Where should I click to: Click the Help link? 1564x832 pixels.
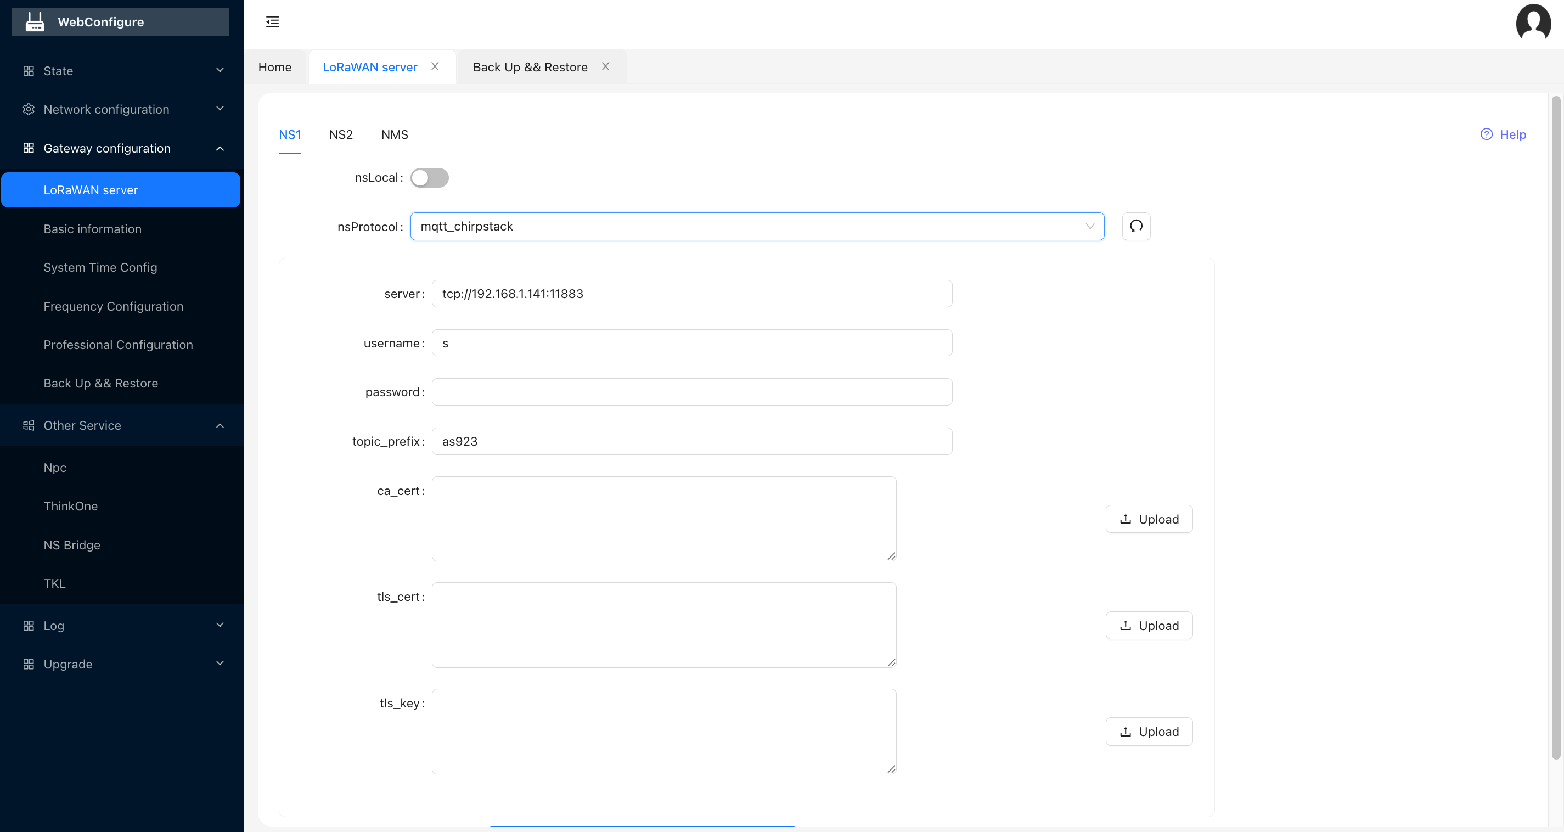click(x=1503, y=134)
